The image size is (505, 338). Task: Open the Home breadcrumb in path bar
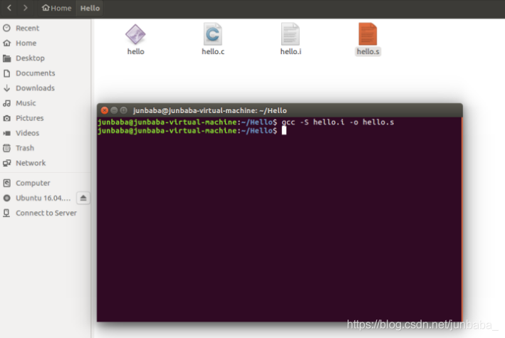point(57,8)
